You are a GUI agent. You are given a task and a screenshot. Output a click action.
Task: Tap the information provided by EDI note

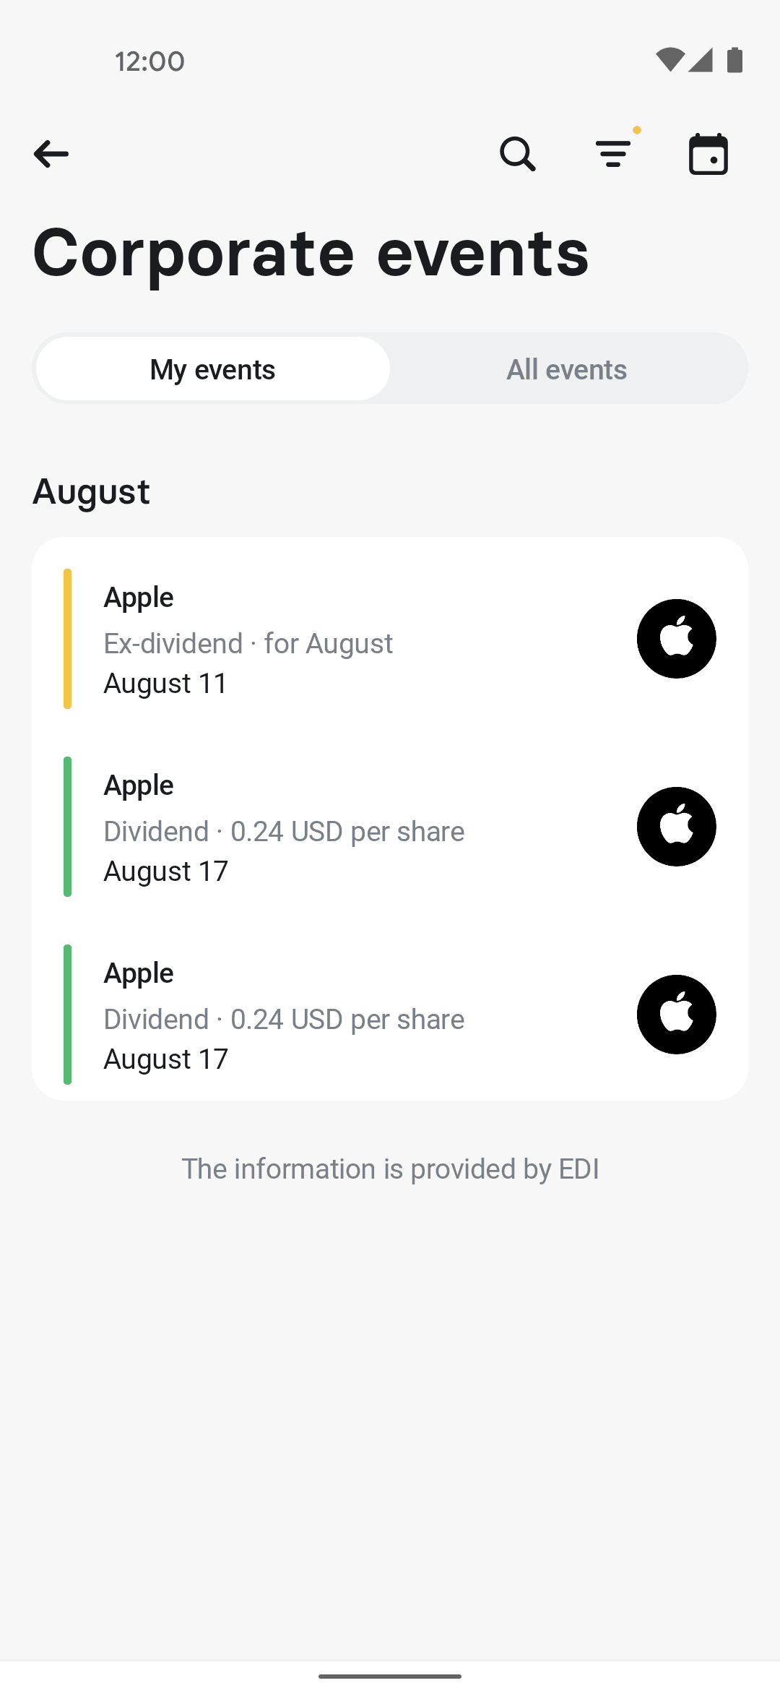click(x=390, y=1169)
